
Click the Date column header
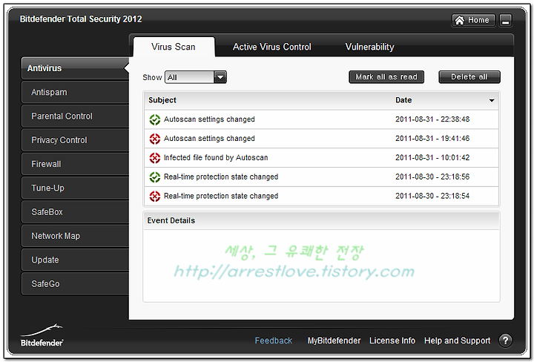point(403,100)
